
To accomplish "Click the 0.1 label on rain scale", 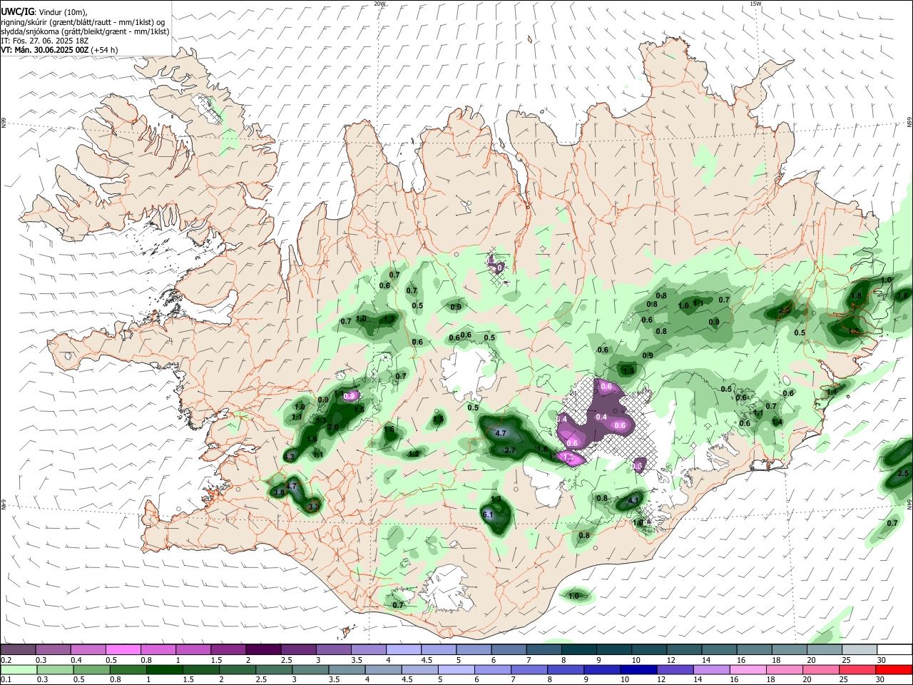I will click(x=6, y=680).
